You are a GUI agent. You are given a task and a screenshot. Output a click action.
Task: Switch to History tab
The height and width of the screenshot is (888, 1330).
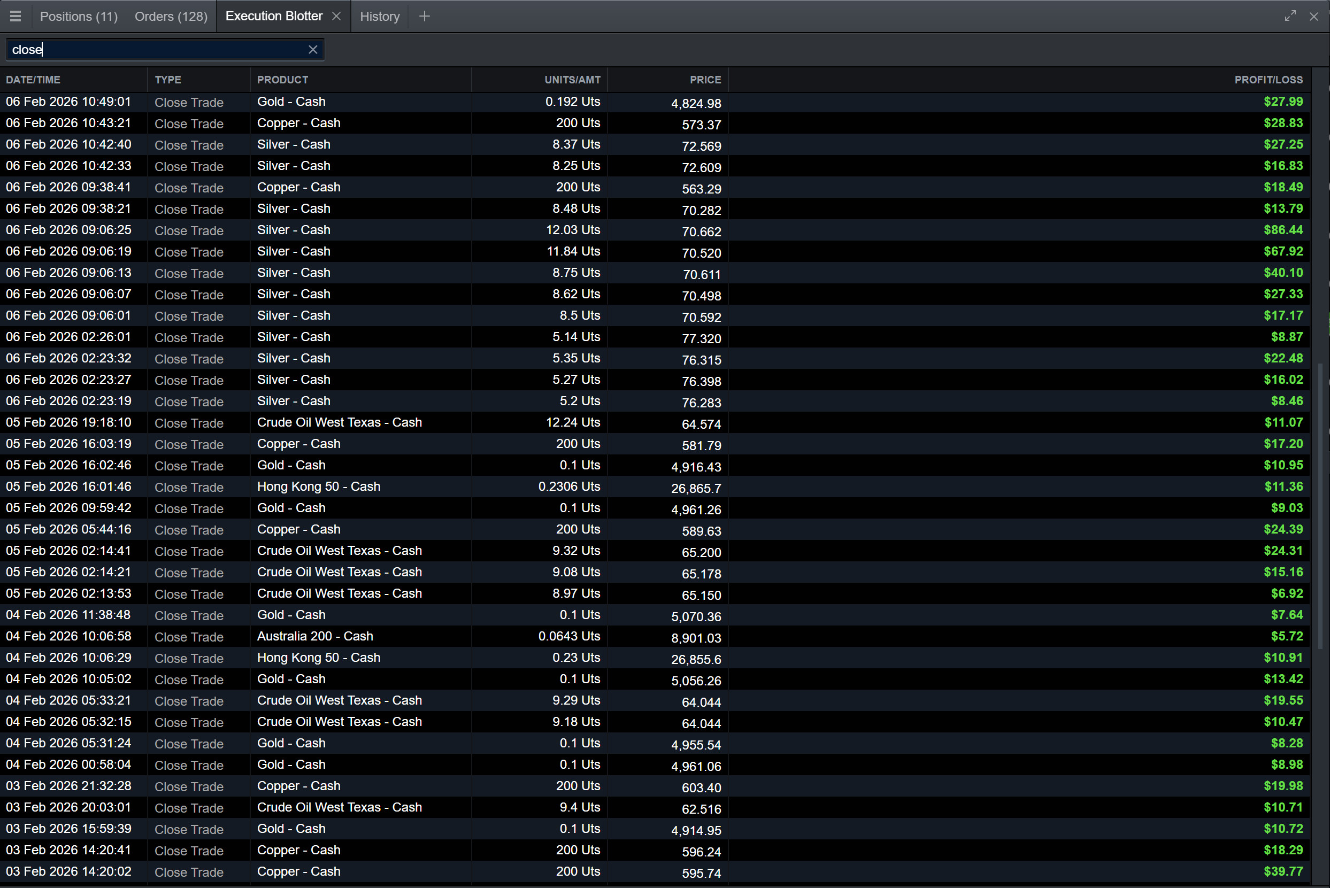(380, 17)
